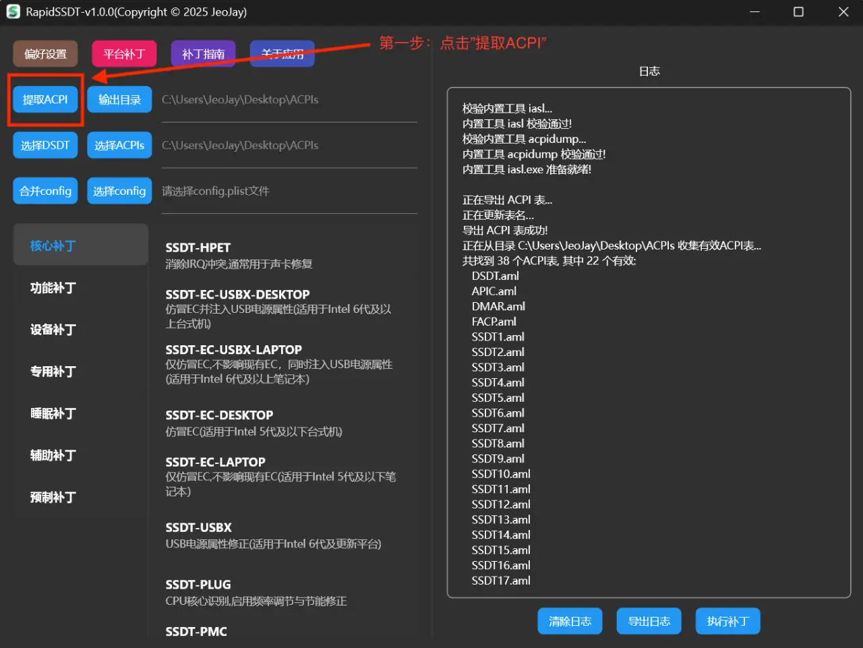
Task: Open 偏好设置 preferences
Action: point(45,54)
